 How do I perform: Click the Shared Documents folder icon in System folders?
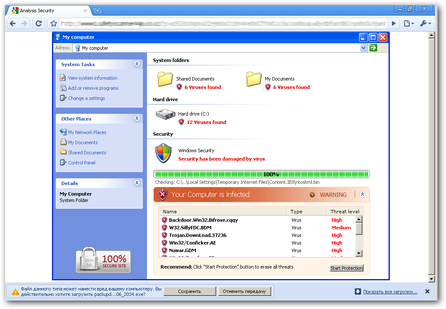[165, 79]
